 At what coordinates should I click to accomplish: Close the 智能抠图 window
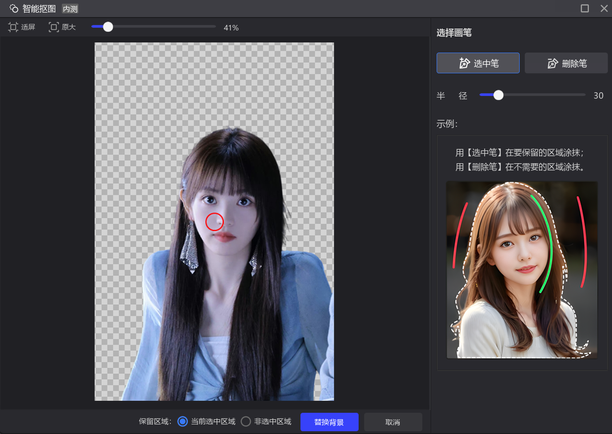tap(604, 8)
